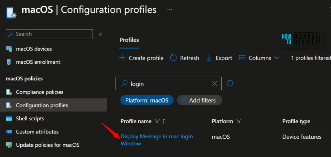Screen dimensions: 331x157
Task: Click the Refresh circular arrow icon
Action: [173, 58]
